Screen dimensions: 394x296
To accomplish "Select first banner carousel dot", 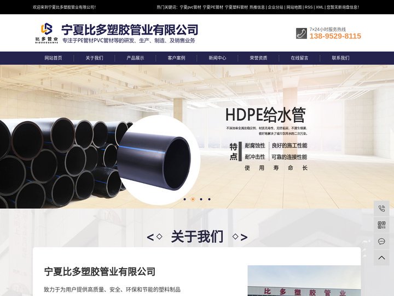I will [x=185, y=199].
